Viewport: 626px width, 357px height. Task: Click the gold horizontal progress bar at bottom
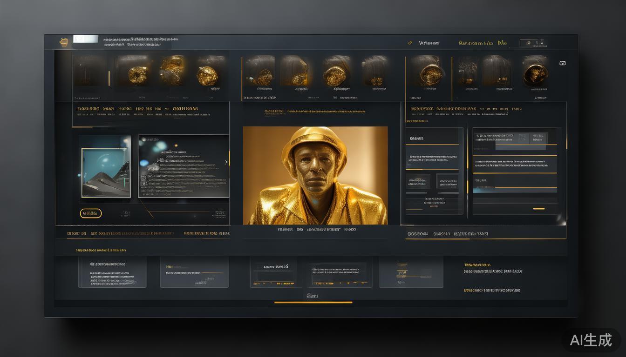point(313,303)
